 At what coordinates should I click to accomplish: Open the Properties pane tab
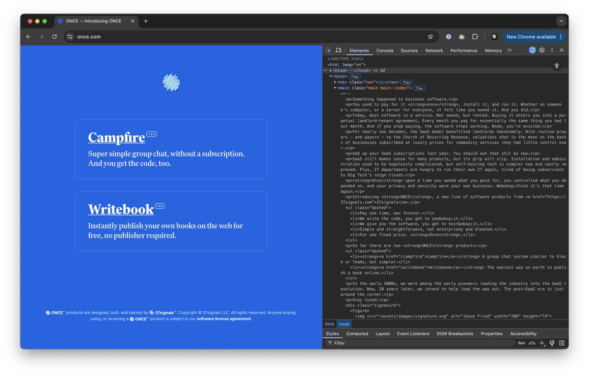point(492,334)
